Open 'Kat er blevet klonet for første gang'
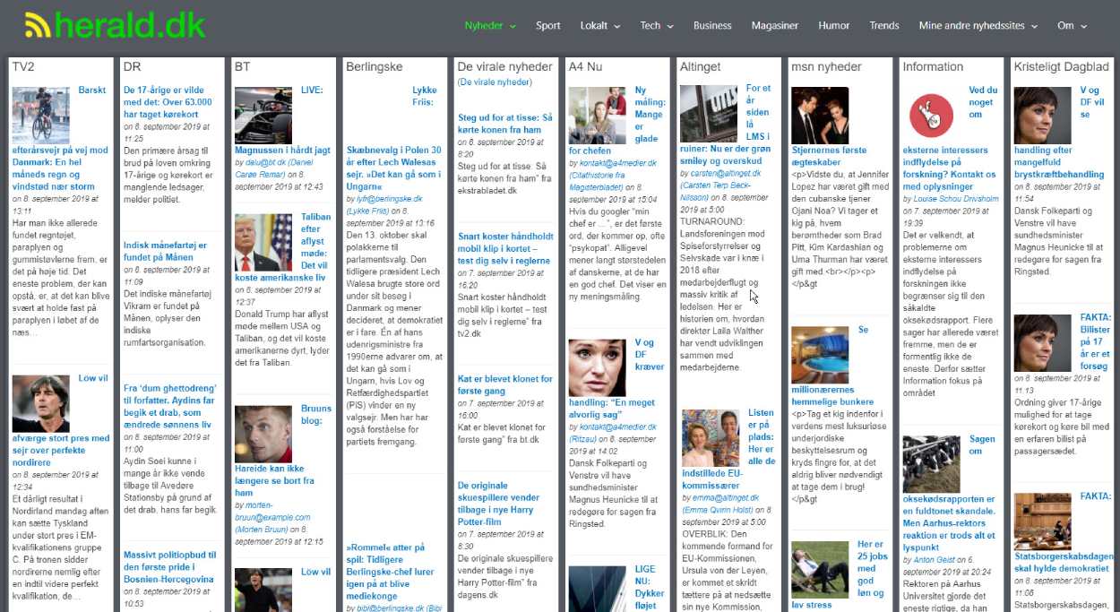Viewport: 1120px width, 612px height. tap(504, 384)
